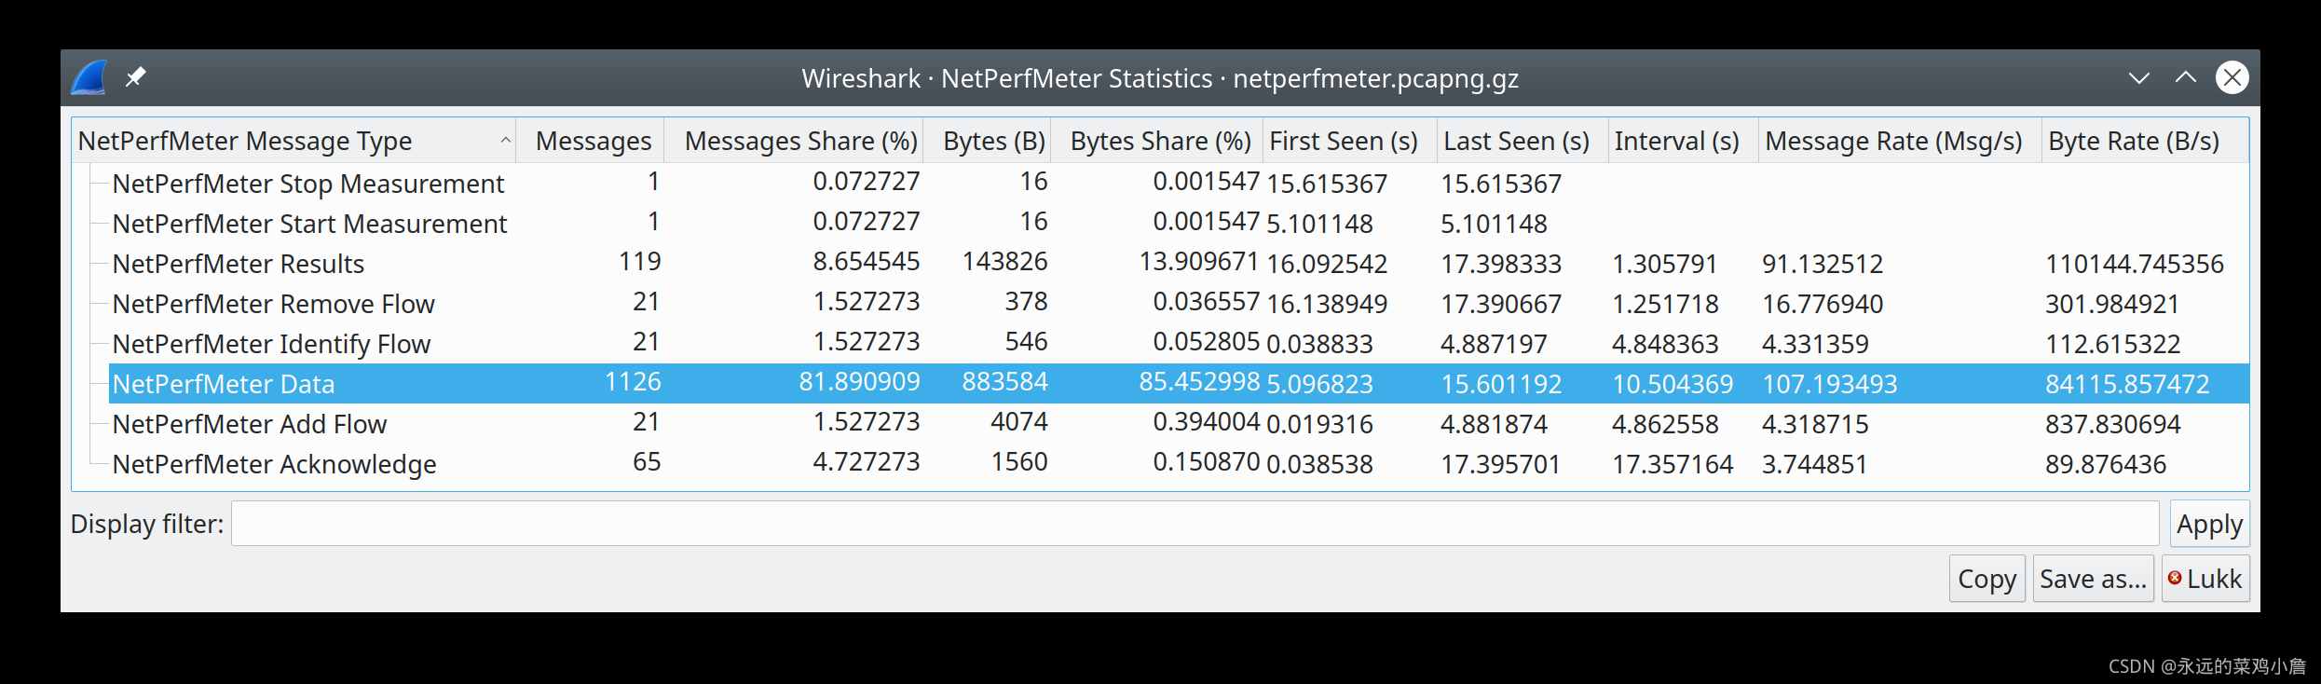The height and width of the screenshot is (684, 2321).
Task: Click the 5.101148 last seen value
Action: pos(1494,224)
